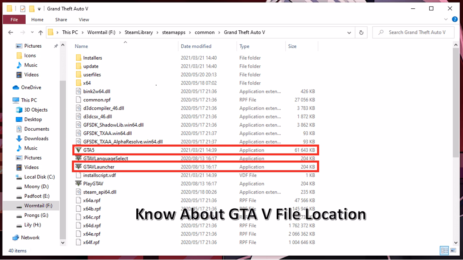Screen dimensions: 463x260
Task: Open Downloads in the sidebar
Action: pos(32,138)
